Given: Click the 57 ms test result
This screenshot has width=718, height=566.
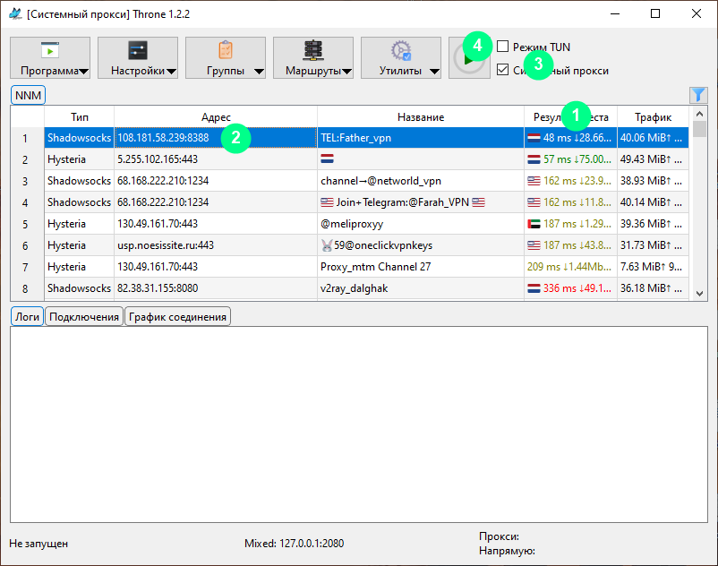Looking at the screenshot, I should pyautogui.click(x=570, y=159).
